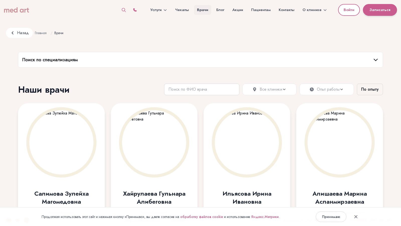Screen dimensions: 401x226
Task: Open Салимова Зулейха Магомедовна photo
Action: 61,142
